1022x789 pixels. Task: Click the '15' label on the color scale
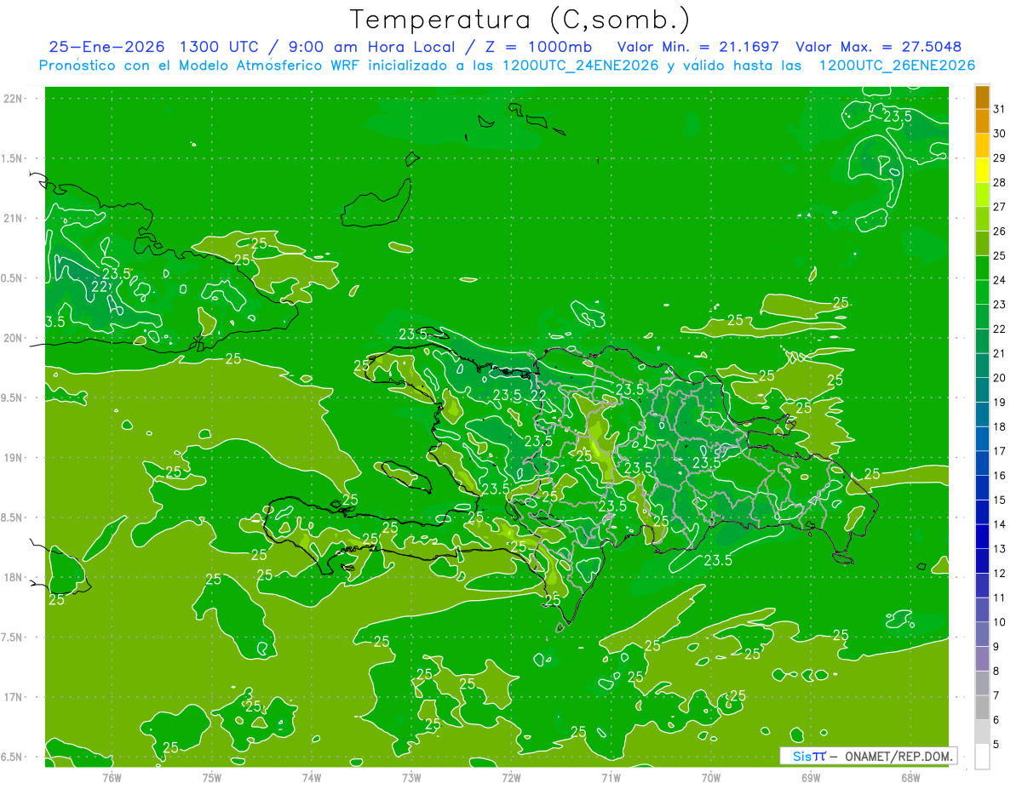(x=1000, y=500)
